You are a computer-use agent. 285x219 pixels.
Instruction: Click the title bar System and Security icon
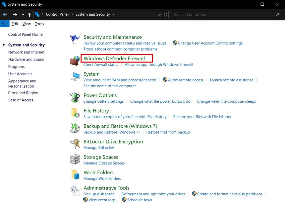(x=4, y=4)
